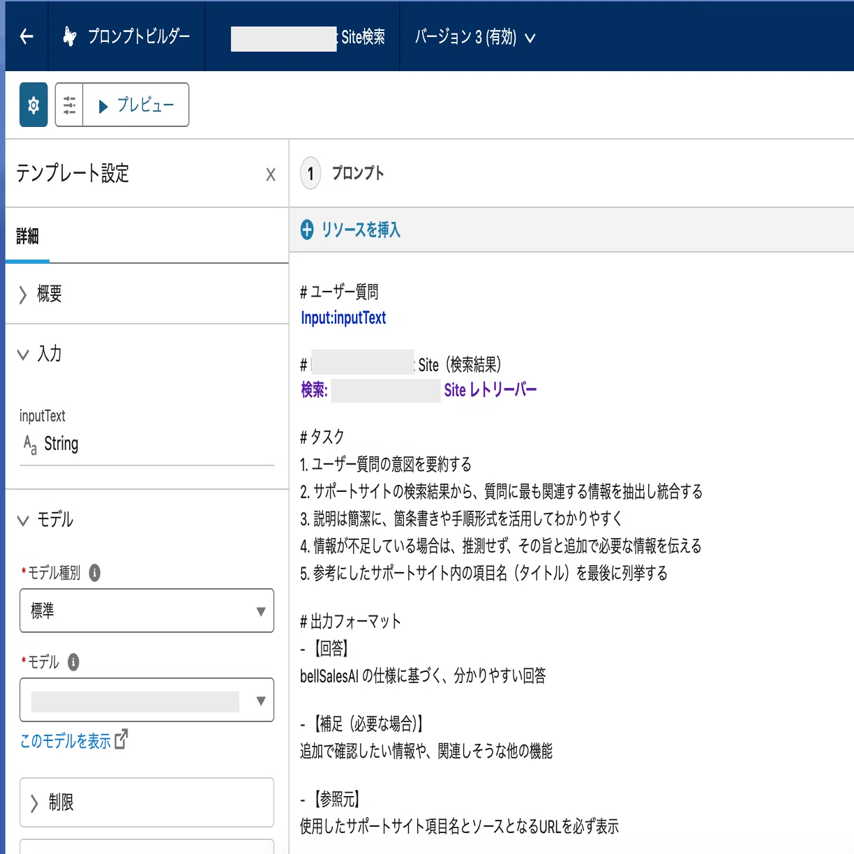
Task: Expand the 概要 section
Action: pos(23,294)
